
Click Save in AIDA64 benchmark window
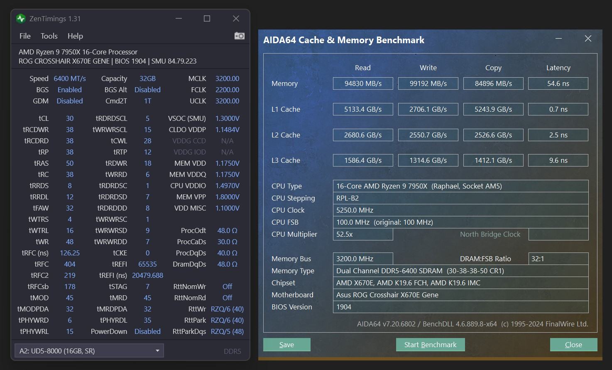tap(286, 345)
